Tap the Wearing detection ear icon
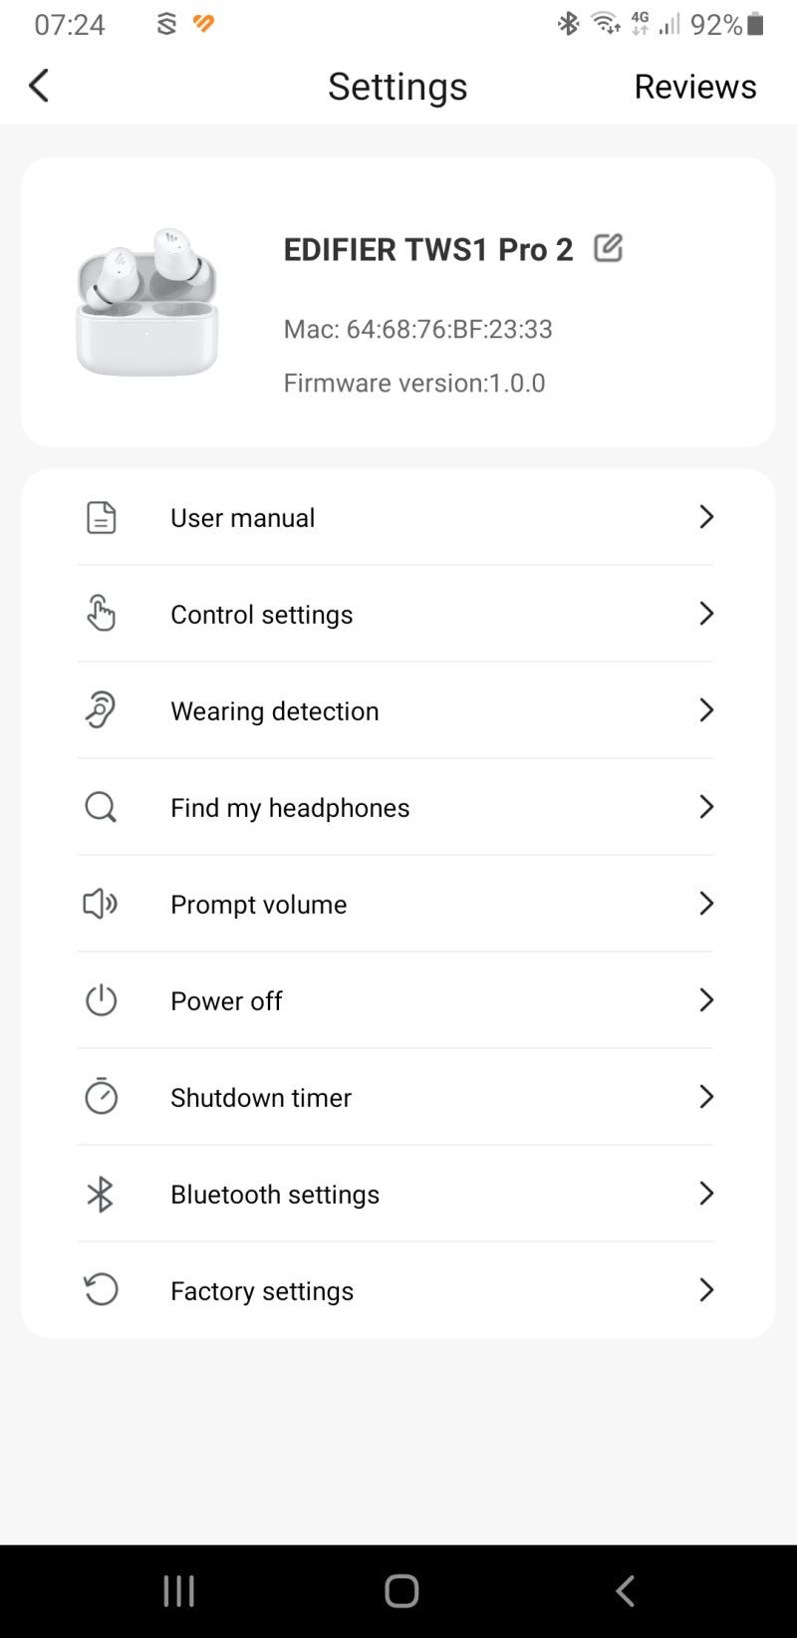This screenshot has height=1638, width=797. tap(101, 710)
